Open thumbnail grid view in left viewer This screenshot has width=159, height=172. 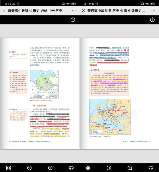click(x=8, y=168)
